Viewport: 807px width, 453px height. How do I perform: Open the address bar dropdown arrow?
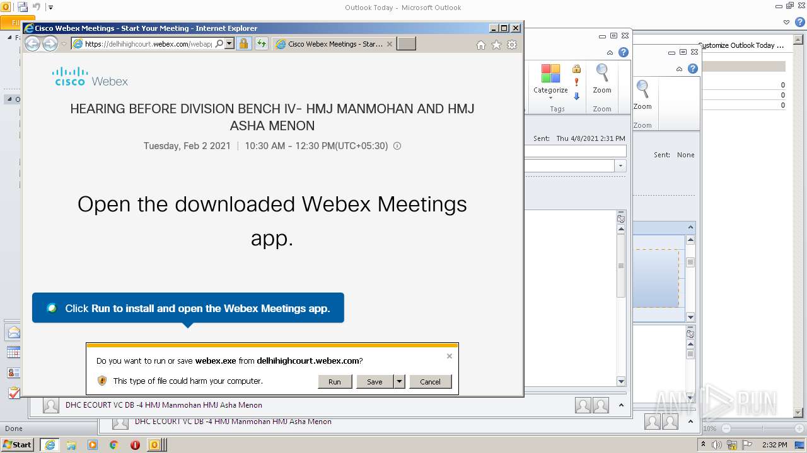click(229, 44)
